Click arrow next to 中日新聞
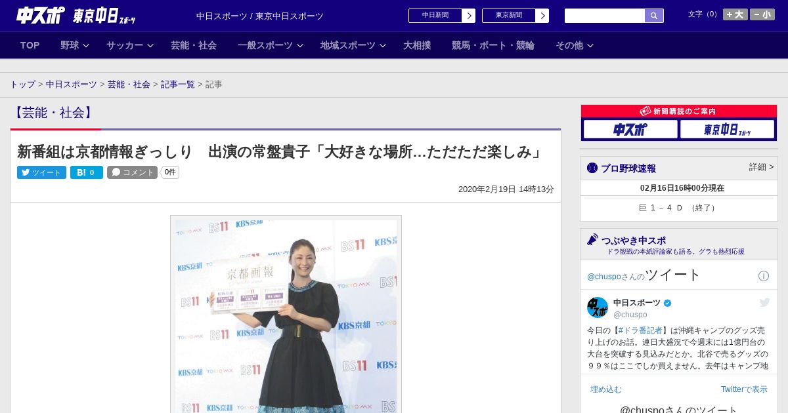This screenshot has width=788, height=413. click(469, 16)
